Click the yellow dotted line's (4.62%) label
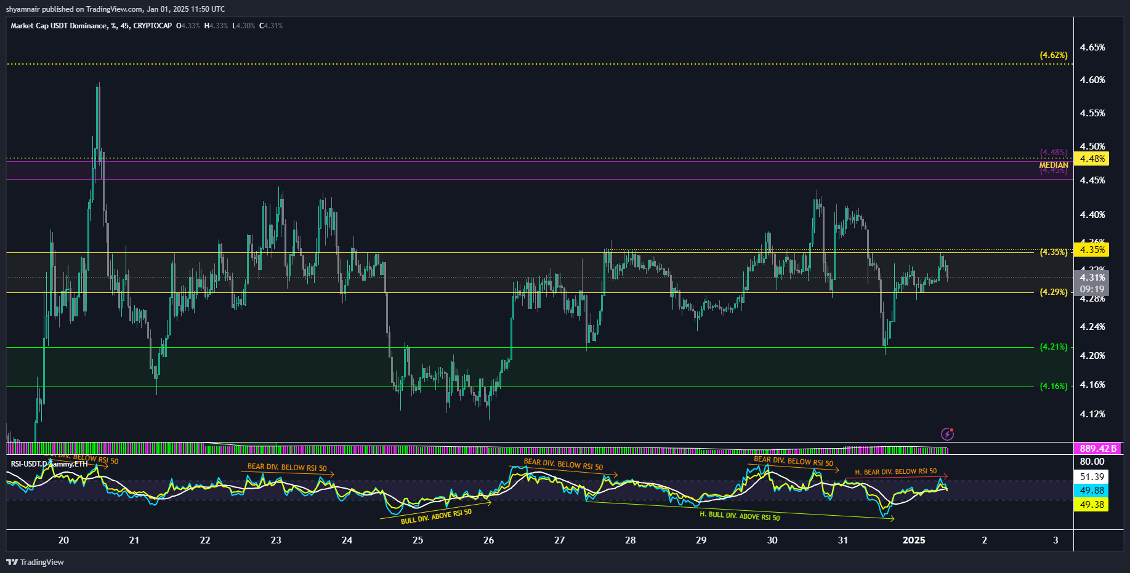 pyautogui.click(x=1054, y=55)
